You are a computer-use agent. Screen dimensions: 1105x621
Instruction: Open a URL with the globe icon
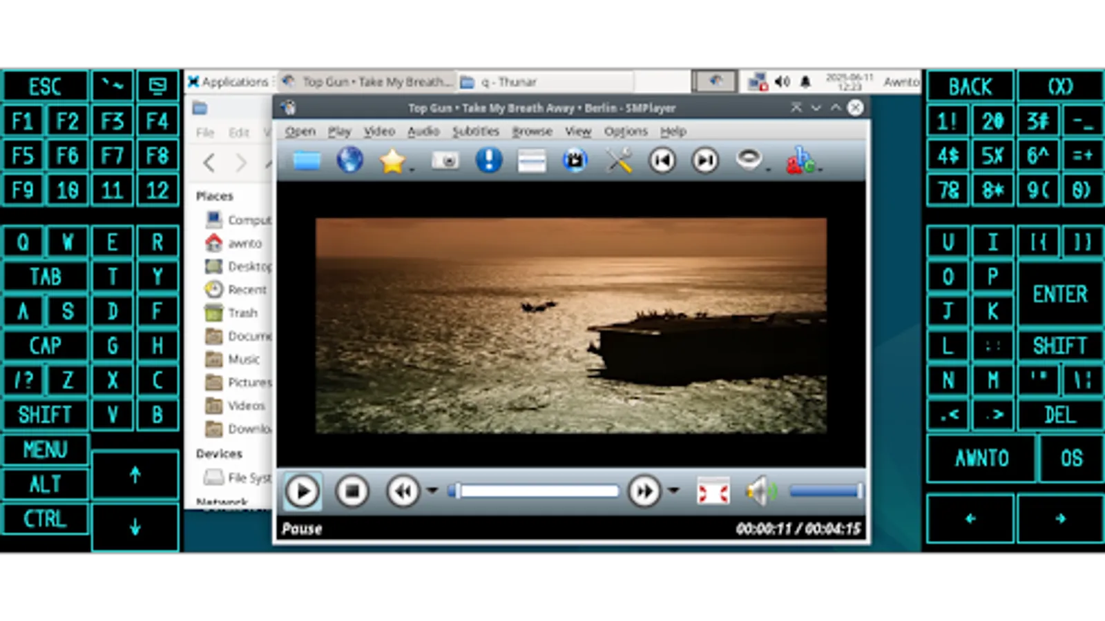[349, 160]
